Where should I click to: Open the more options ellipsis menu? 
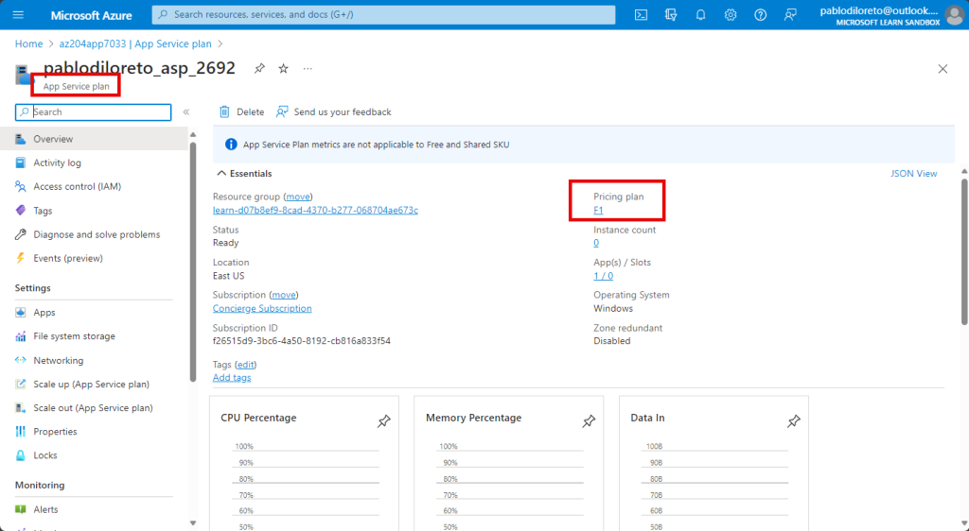[308, 69]
